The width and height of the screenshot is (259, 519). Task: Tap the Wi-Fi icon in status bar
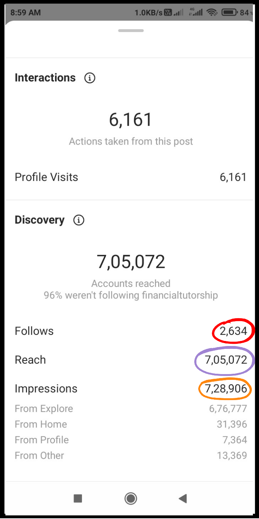tap(212, 13)
